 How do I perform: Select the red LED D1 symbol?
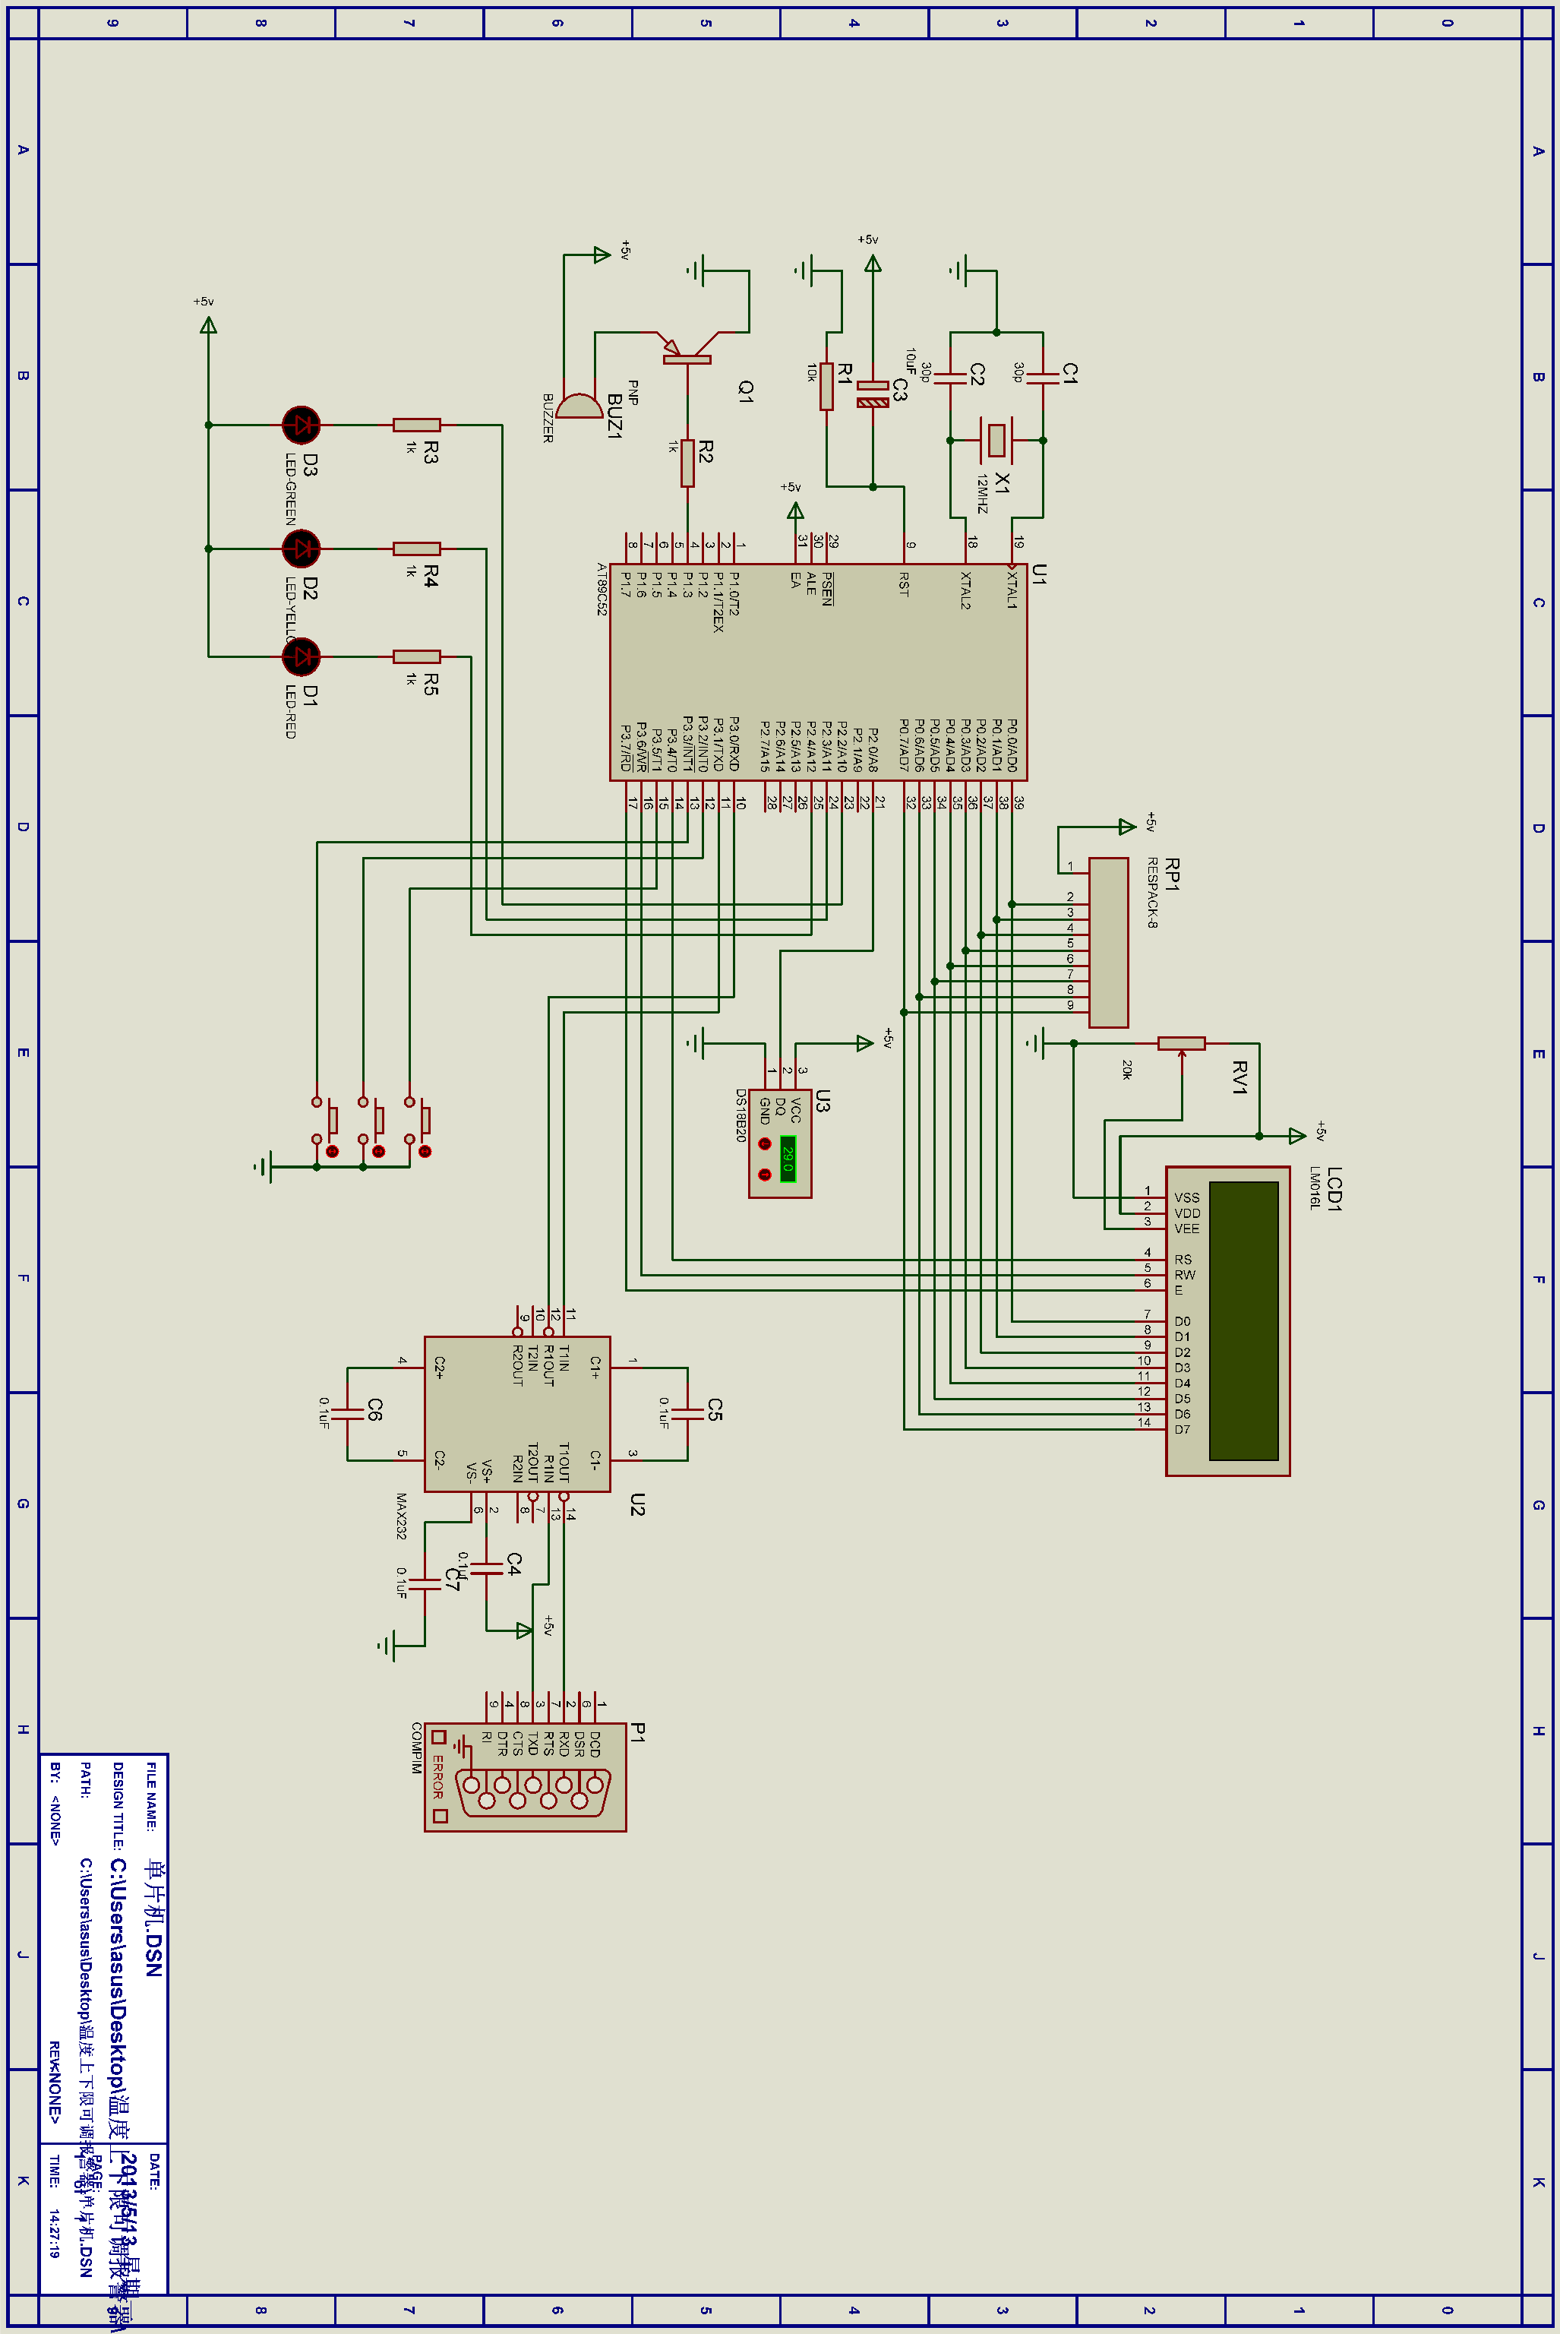click(301, 657)
